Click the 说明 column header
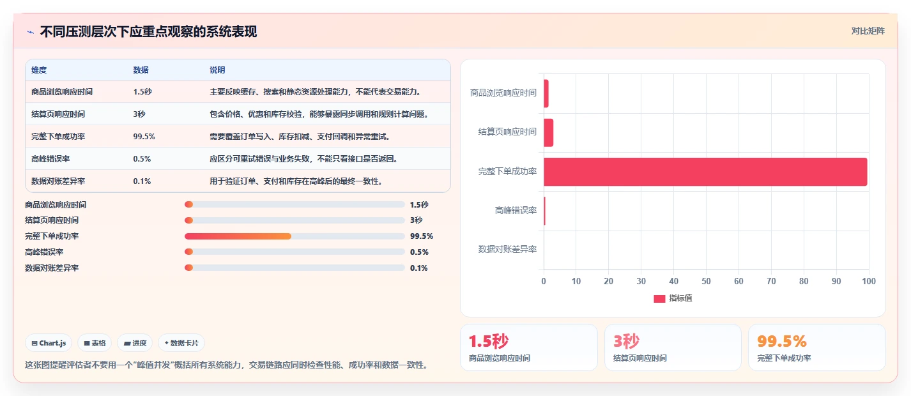This screenshot has width=911, height=396. (217, 70)
